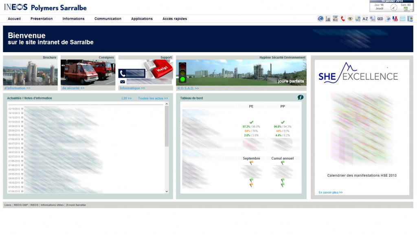Open the A-Z index icon
Image resolution: width=417 pixels, height=237 pixels.
coord(365,19)
